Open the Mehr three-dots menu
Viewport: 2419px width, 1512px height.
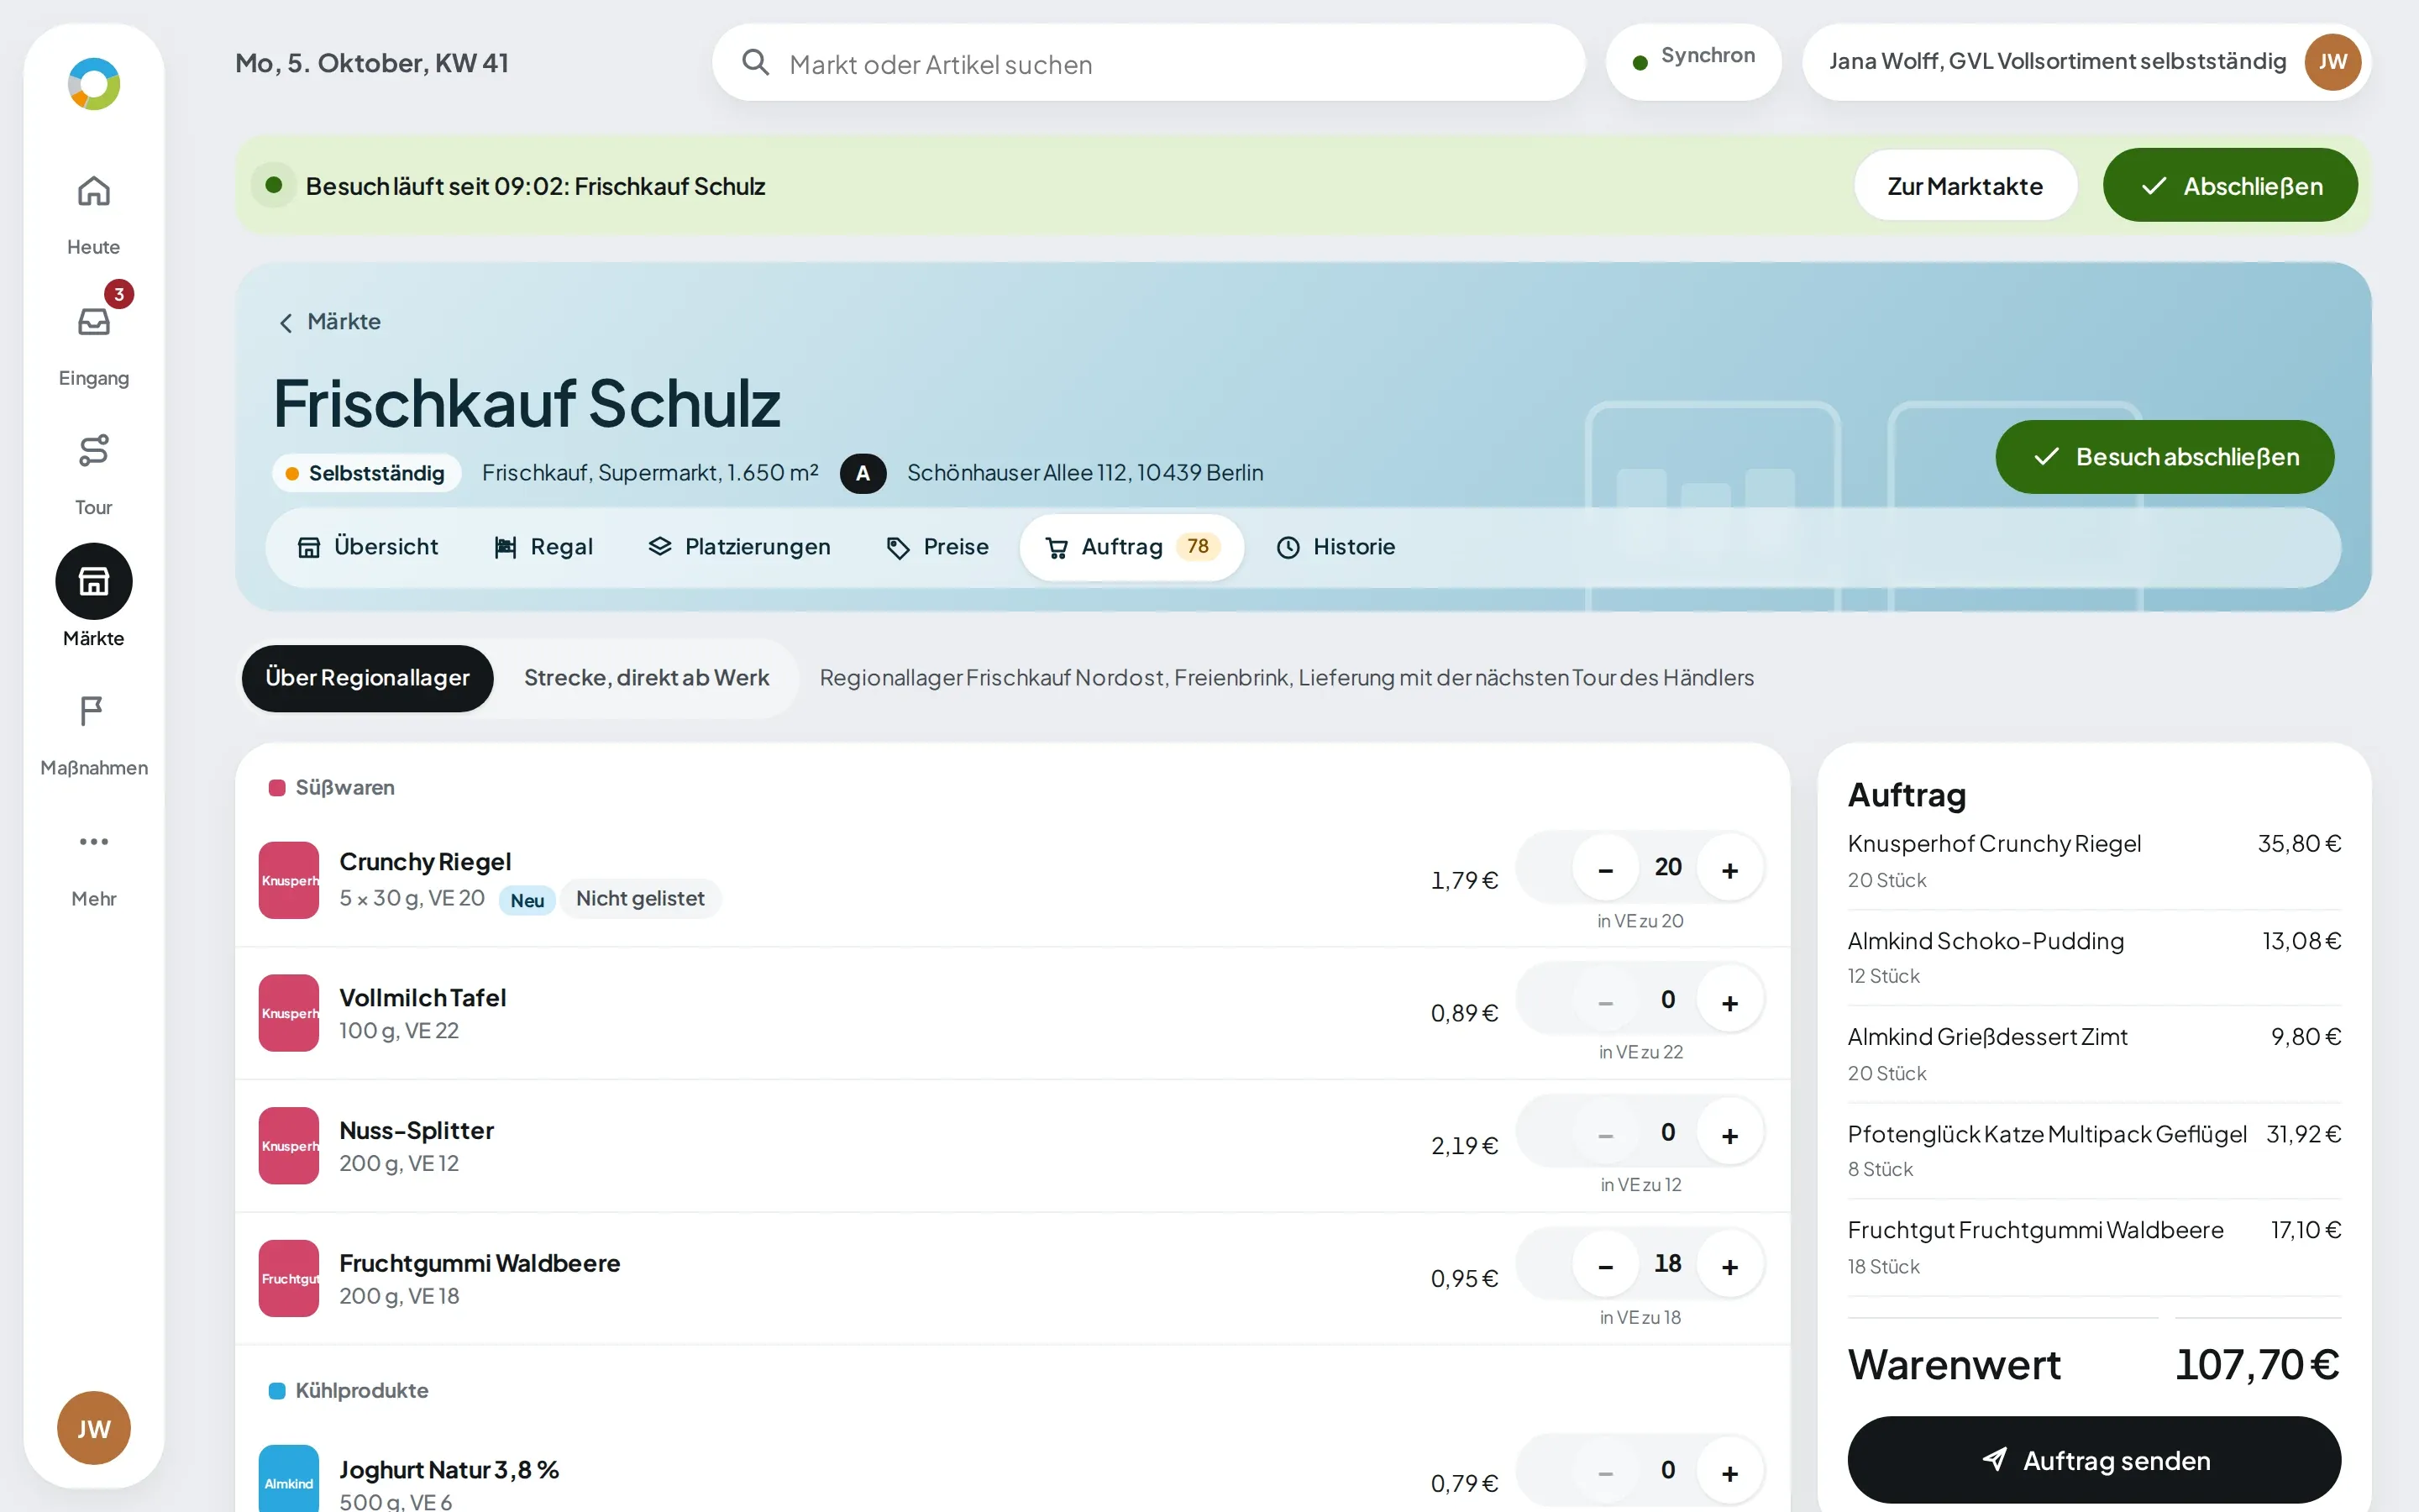click(93, 841)
